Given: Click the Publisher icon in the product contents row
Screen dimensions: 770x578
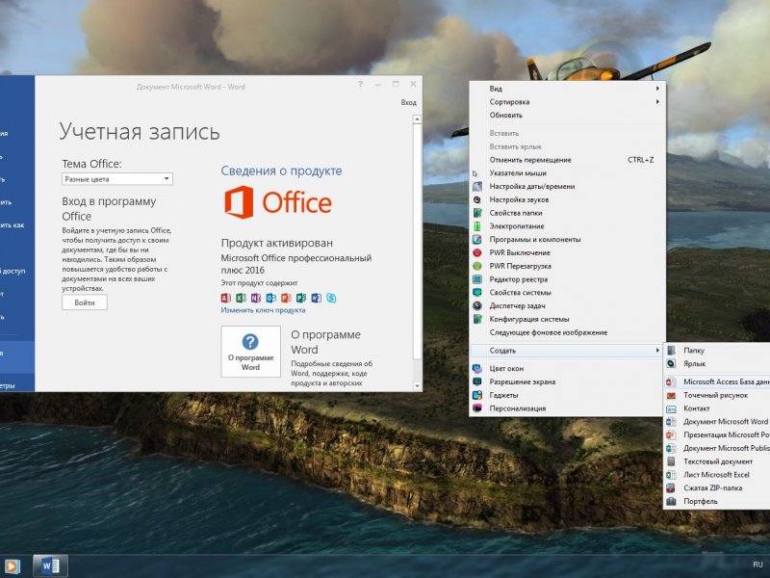Looking at the screenshot, I should (301, 298).
